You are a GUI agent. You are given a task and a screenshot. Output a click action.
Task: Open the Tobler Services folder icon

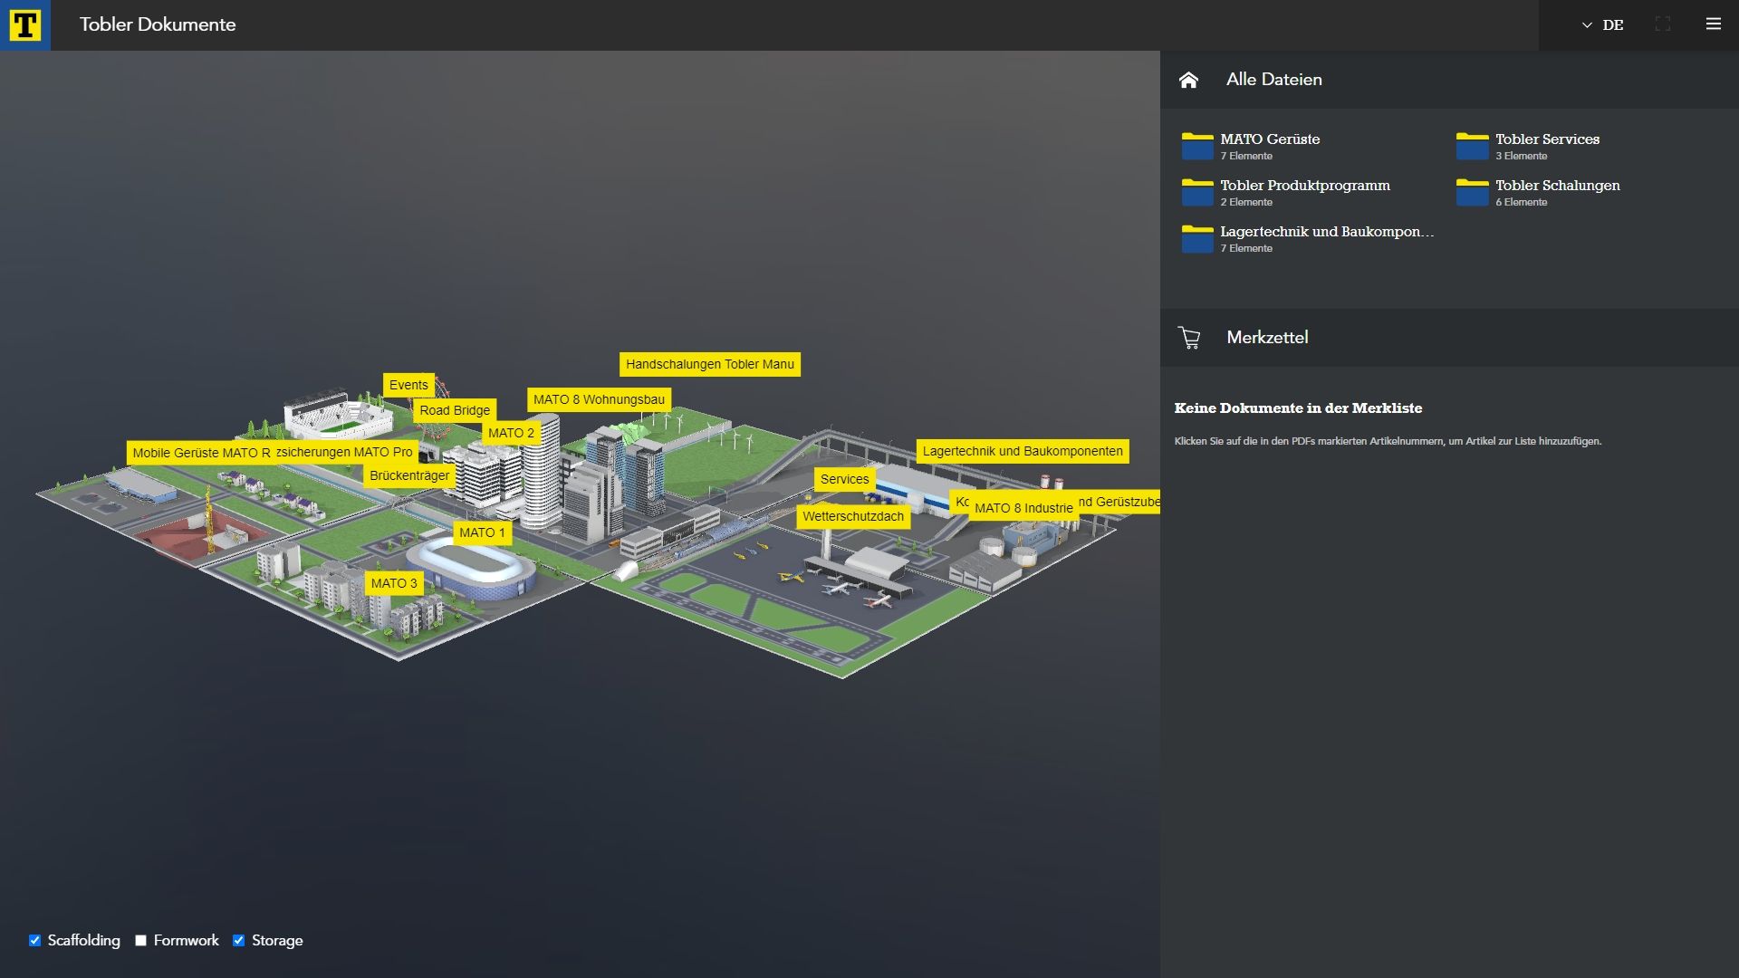[x=1472, y=146]
